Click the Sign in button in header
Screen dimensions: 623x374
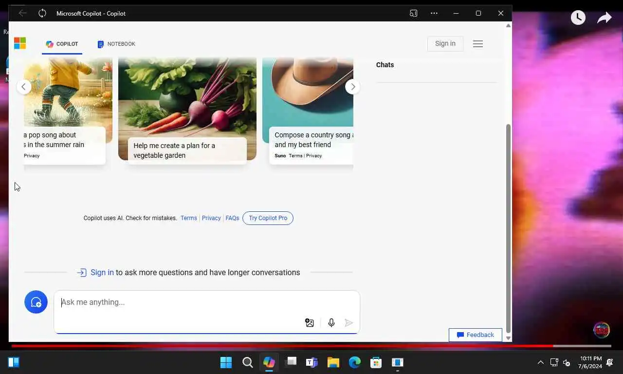tap(445, 43)
